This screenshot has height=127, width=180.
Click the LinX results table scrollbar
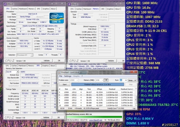point(136,97)
